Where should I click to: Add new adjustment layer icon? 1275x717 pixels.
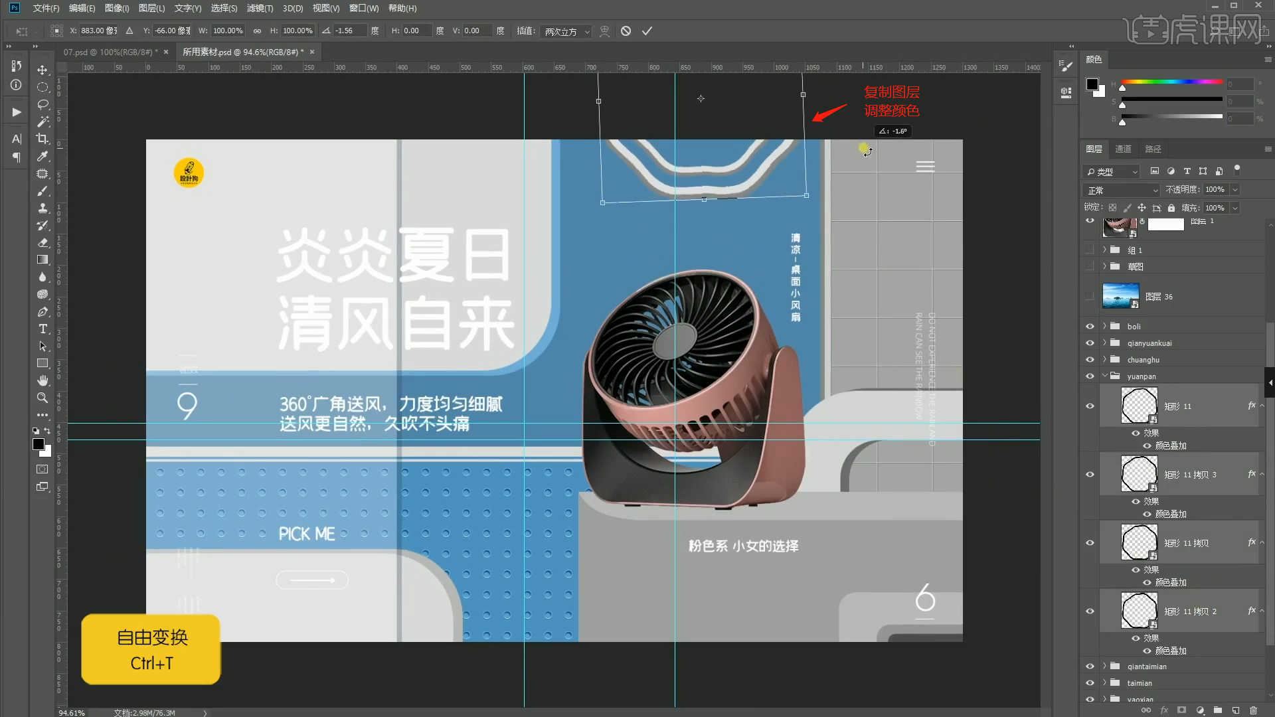(x=1200, y=710)
